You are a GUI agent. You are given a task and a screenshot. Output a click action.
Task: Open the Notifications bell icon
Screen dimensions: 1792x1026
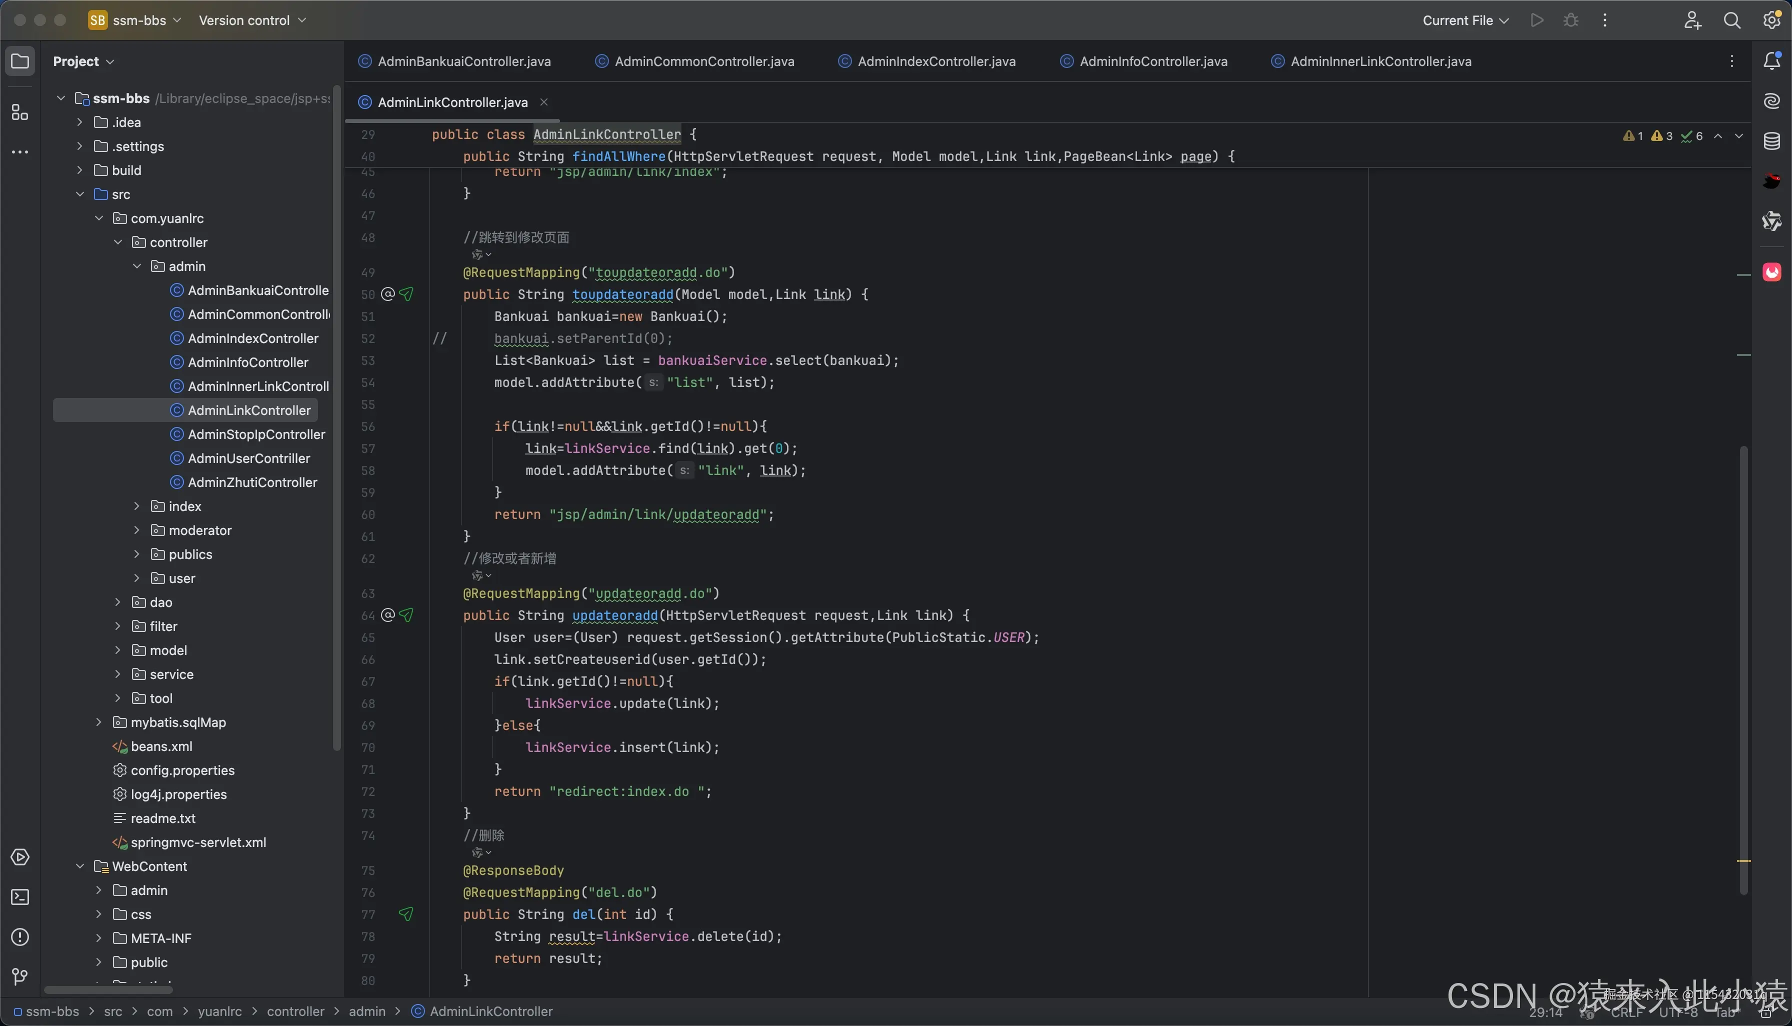1771,61
